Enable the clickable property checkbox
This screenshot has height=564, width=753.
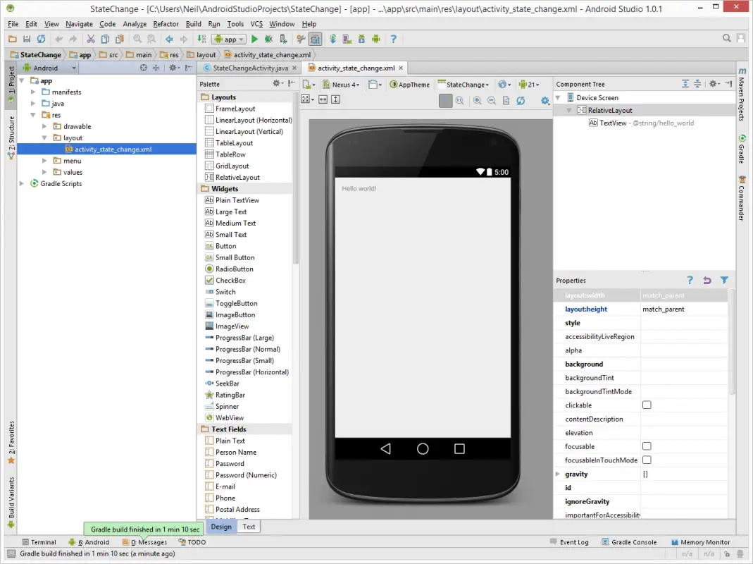point(647,405)
